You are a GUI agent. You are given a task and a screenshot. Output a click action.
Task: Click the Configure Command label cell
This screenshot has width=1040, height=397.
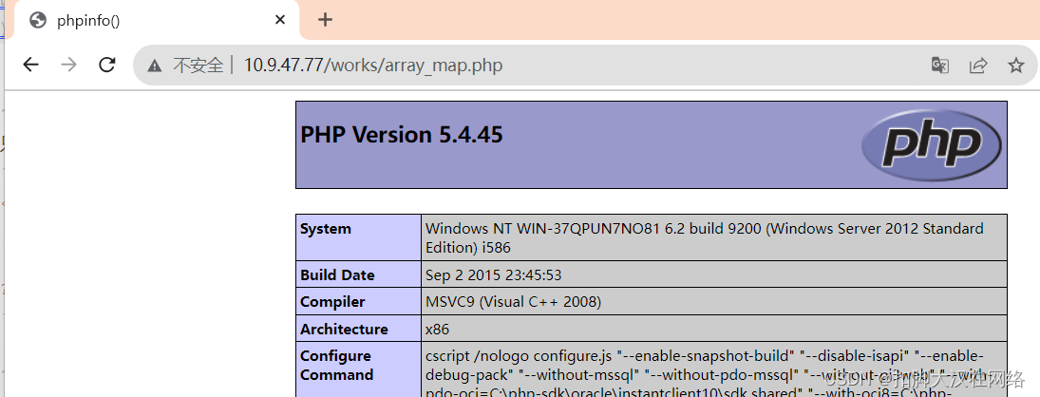(358, 369)
